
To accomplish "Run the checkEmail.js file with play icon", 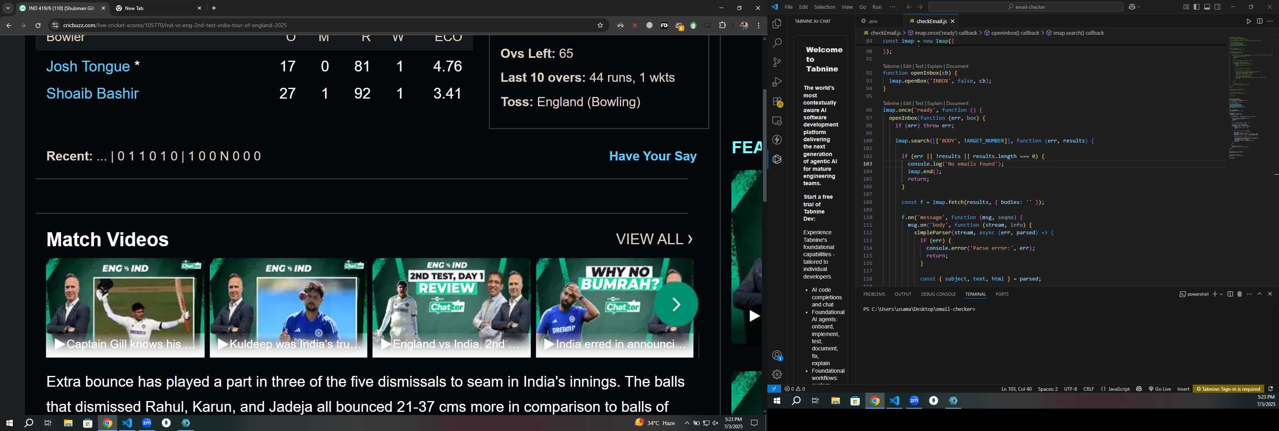I will (1248, 21).
